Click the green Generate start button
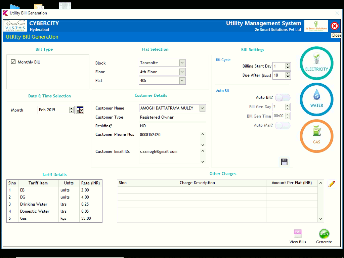Screen dimensions: 344x258 324,234
